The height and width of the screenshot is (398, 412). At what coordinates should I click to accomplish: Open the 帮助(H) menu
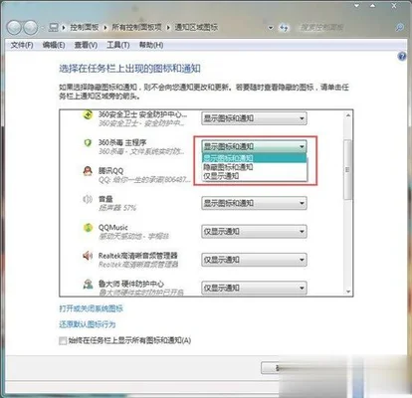pyautogui.click(x=151, y=45)
